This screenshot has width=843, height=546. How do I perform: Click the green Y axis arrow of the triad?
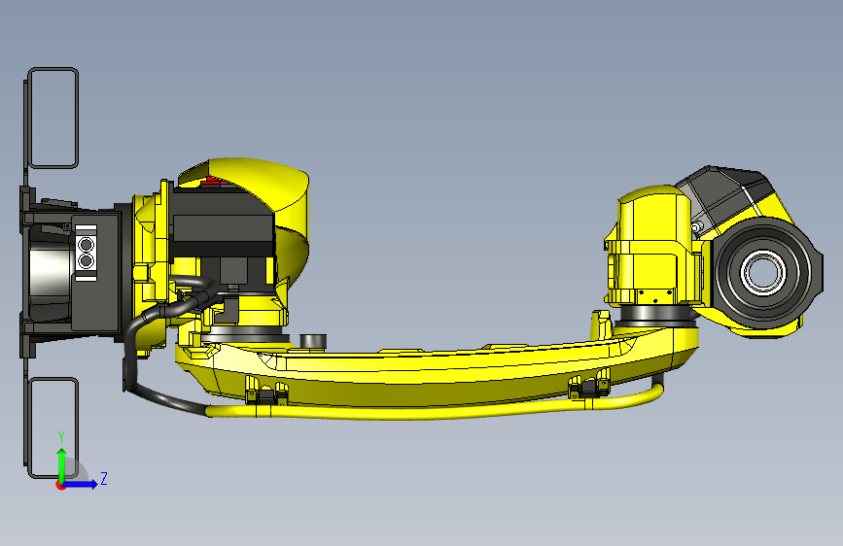[x=62, y=464]
